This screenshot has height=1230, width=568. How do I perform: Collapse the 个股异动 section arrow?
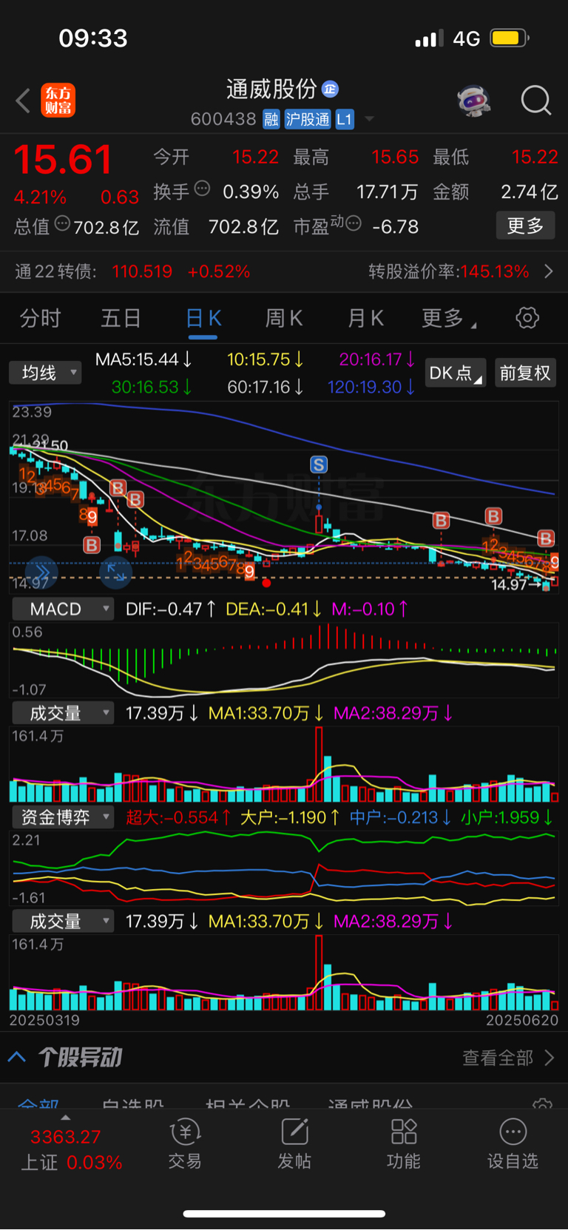tap(17, 1057)
